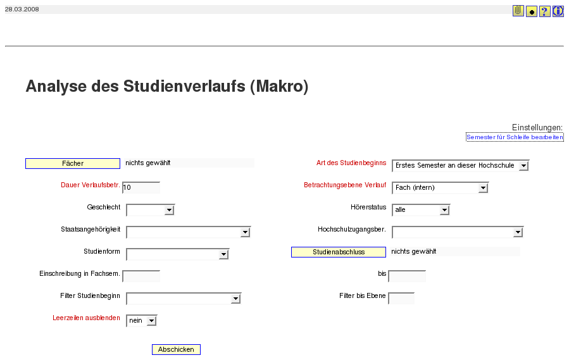Expand the Betrachtungsebene Verlauf dropdown
This screenshot has height=360, width=569.
pyautogui.click(x=440, y=188)
